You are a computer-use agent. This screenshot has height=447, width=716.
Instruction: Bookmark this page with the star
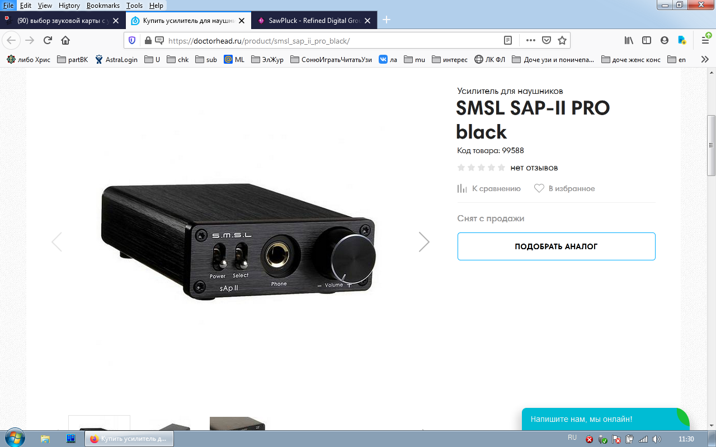(x=562, y=40)
